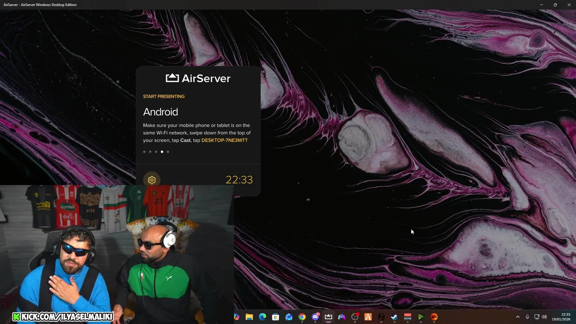Open the green play-arrow taskbar app
Viewport: 576px width, 324px height.
click(421, 317)
